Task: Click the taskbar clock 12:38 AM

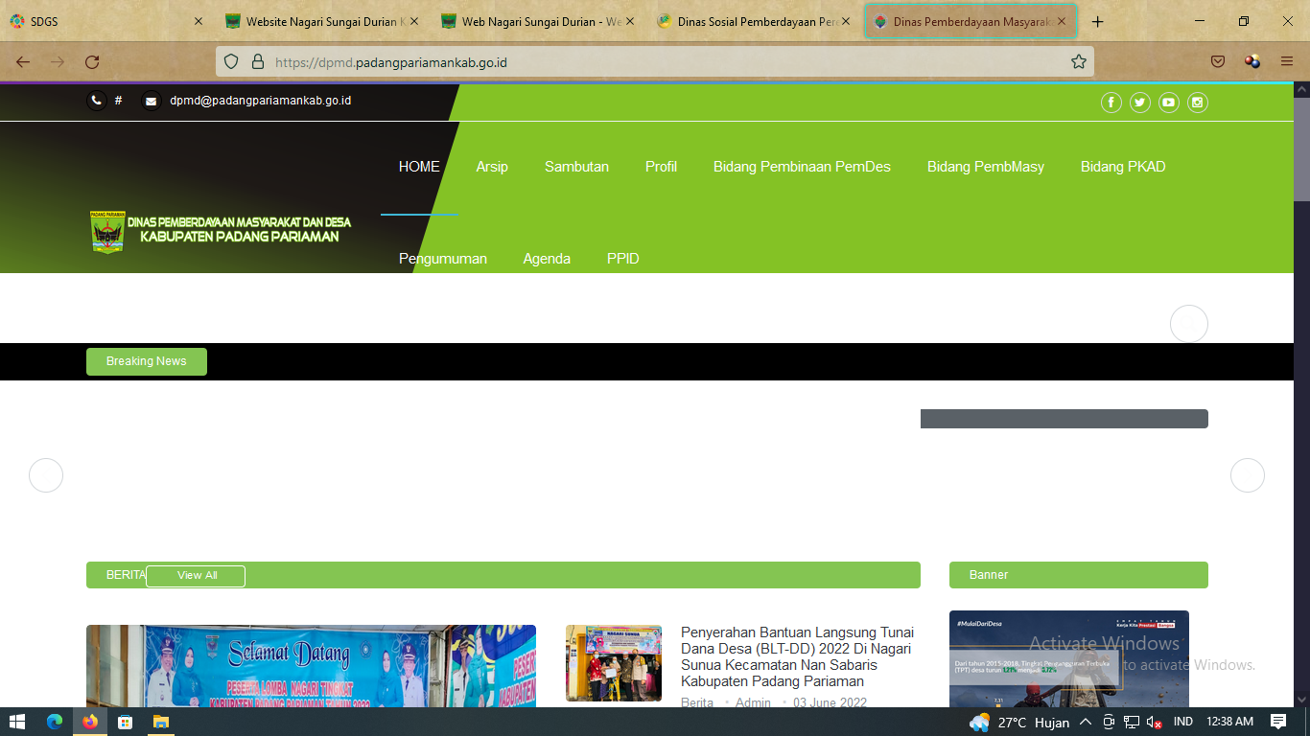Action: [x=1229, y=722]
